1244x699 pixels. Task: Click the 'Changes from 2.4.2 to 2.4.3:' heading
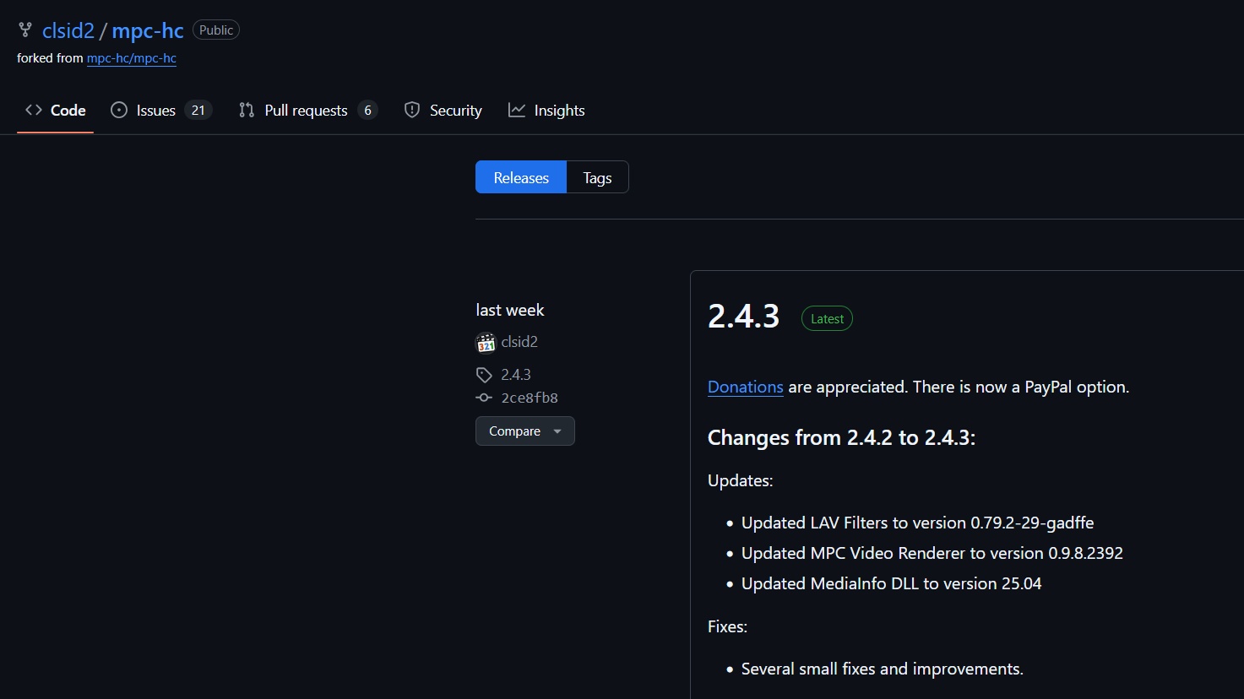coord(841,437)
